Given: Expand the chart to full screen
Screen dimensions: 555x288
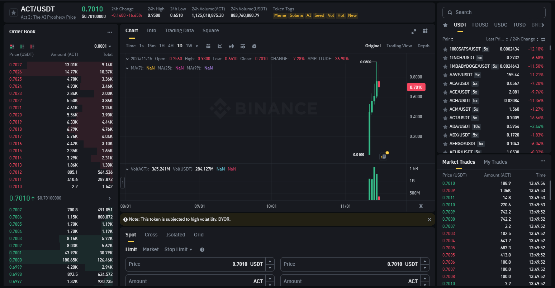Looking at the screenshot, I should point(414,31).
